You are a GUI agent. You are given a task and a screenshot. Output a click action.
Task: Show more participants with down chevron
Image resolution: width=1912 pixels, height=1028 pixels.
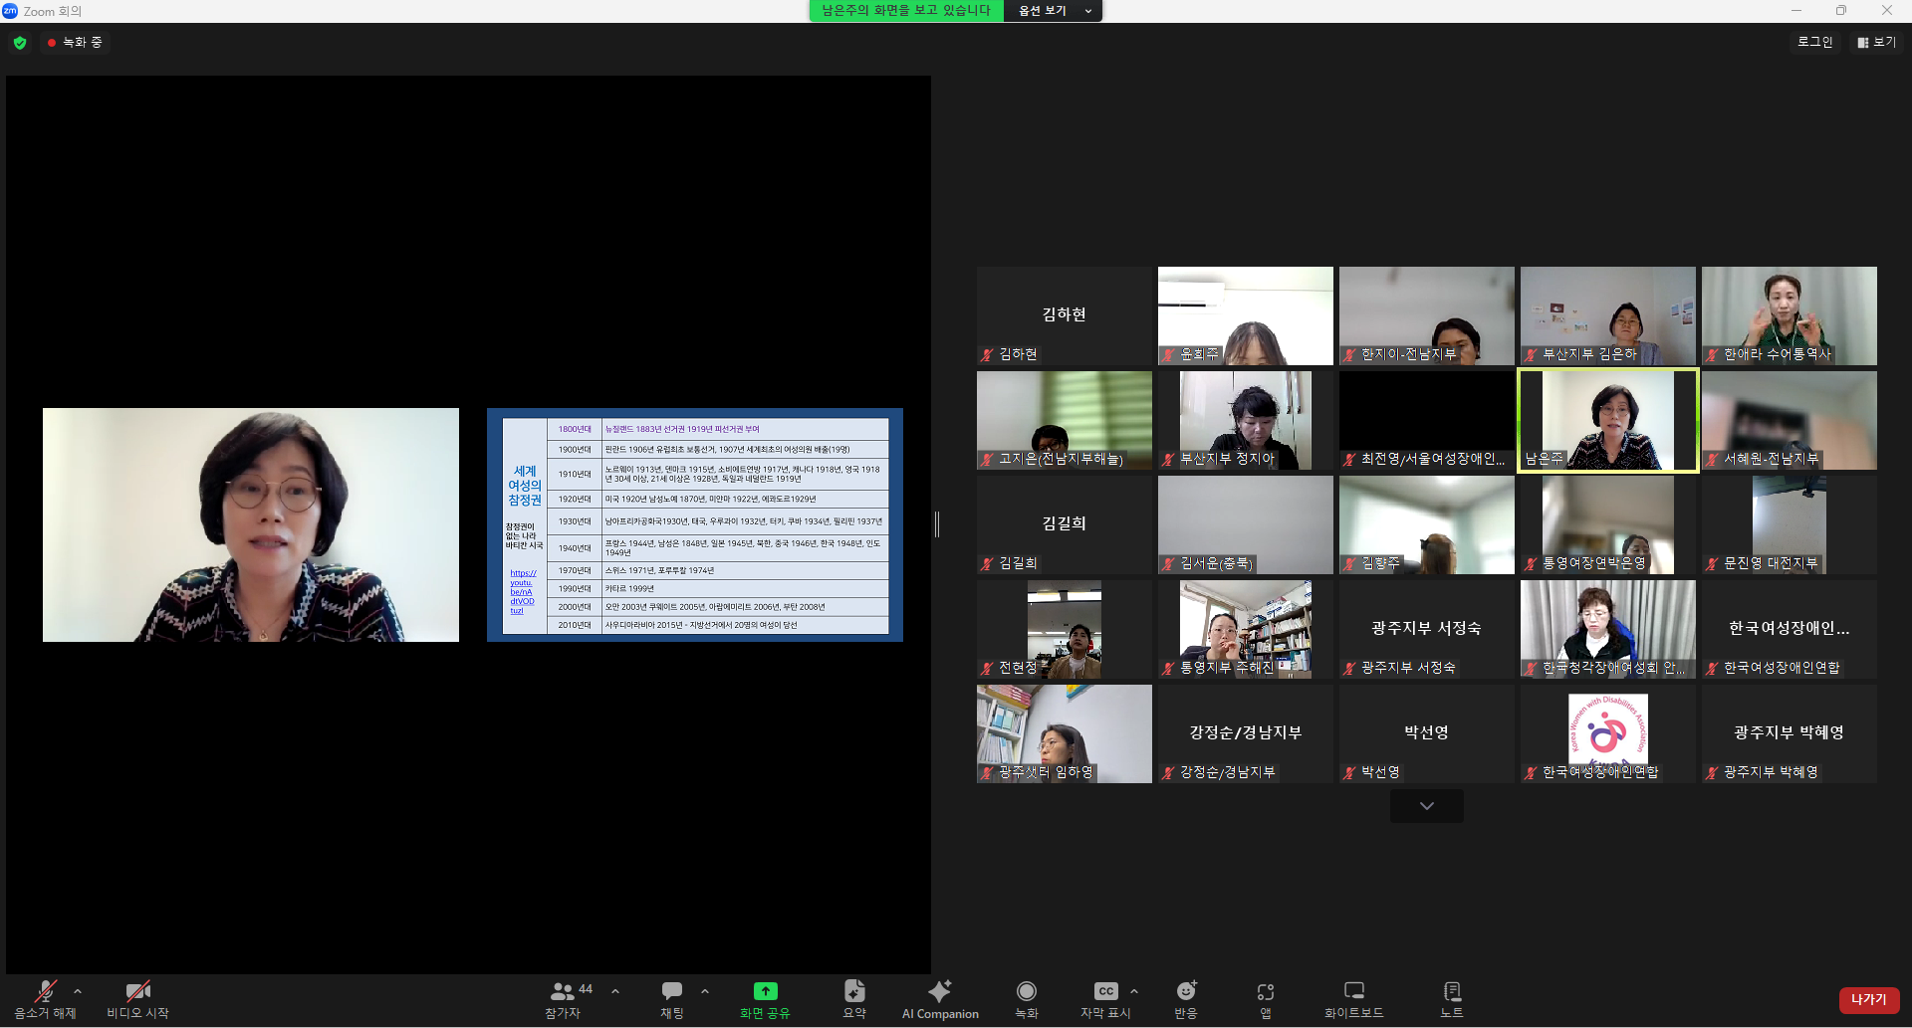1427,806
